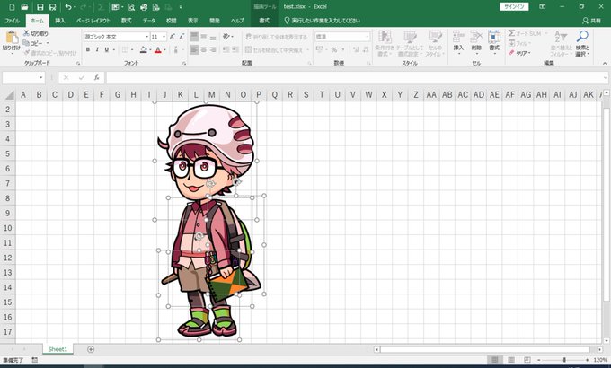Click inside the formula bar field
Viewport: 611px width, 368px height.
point(355,77)
